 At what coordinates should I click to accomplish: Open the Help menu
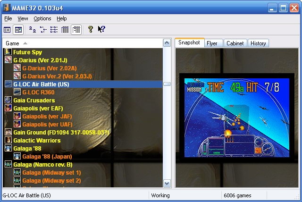[x=62, y=18]
